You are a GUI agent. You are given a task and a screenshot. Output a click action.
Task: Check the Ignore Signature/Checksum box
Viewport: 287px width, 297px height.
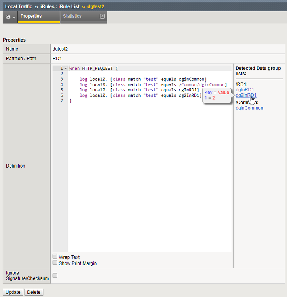[55, 275]
